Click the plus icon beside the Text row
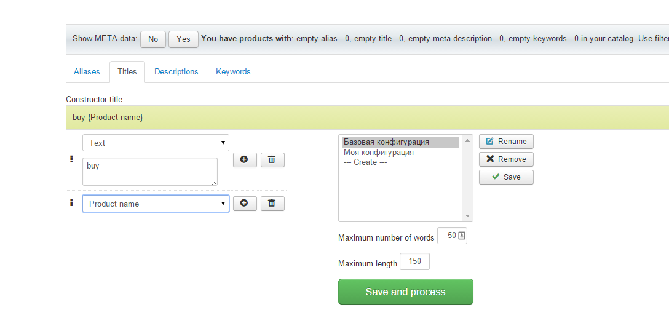The width and height of the screenshot is (669, 323). pos(244,160)
